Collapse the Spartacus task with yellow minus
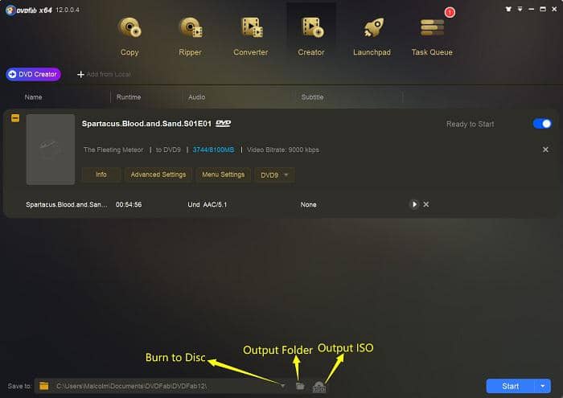The height and width of the screenshot is (398, 563). (x=15, y=118)
